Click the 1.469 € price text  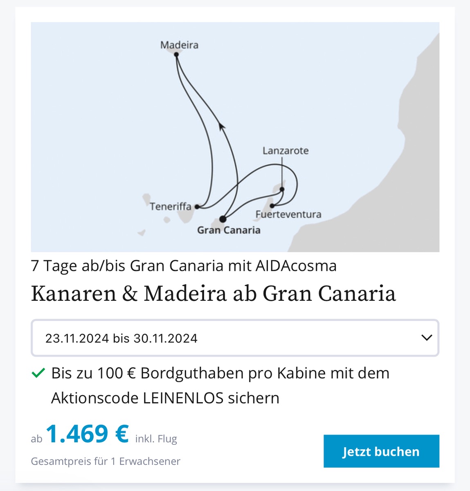87,434
